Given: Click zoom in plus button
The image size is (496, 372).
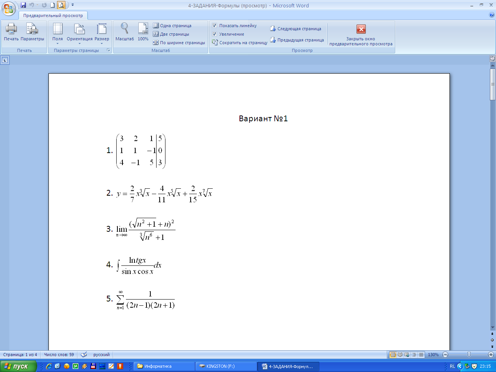Looking at the screenshot, I should pyautogui.click(x=491, y=355).
